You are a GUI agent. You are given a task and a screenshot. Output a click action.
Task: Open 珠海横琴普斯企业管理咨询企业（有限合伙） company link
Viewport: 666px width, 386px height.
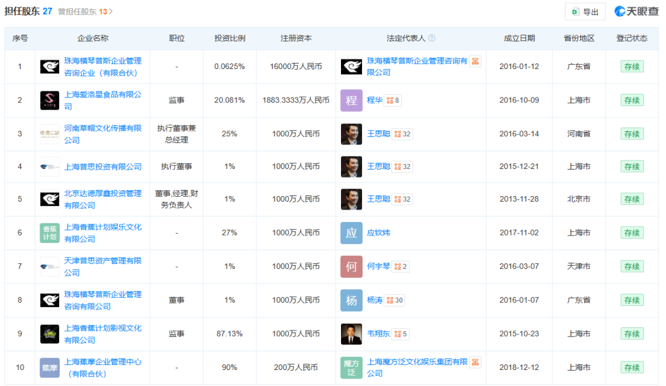click(x=103, y=67)
